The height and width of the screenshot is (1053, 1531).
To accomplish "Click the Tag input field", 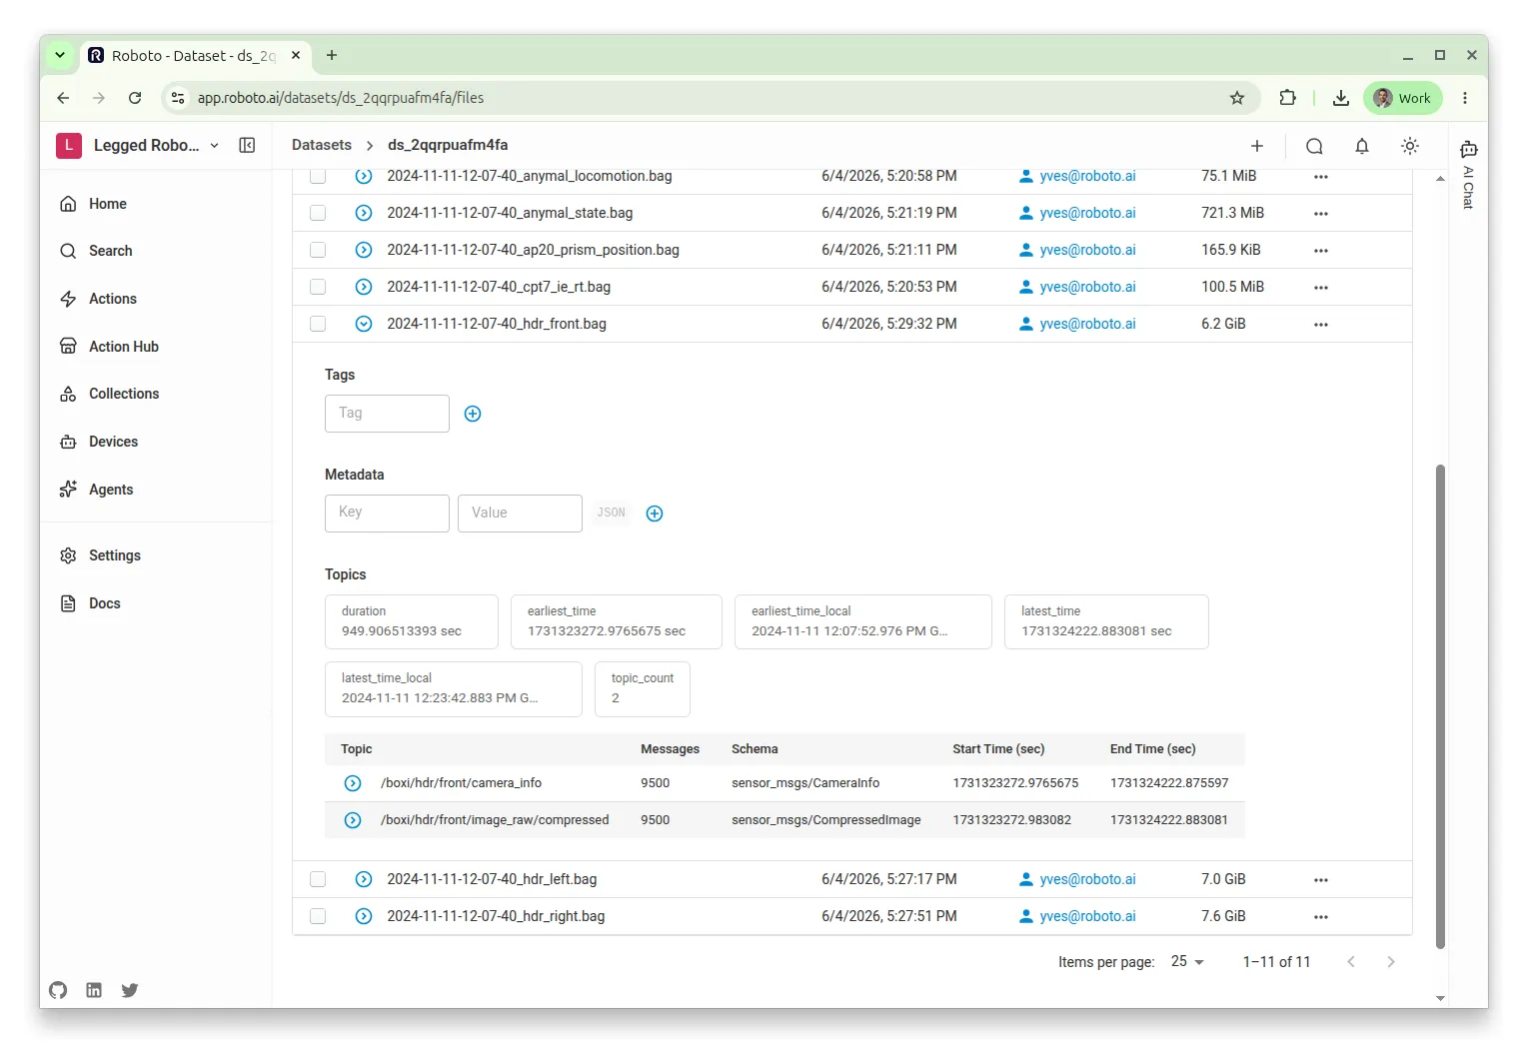I will (x=387, y=414).
